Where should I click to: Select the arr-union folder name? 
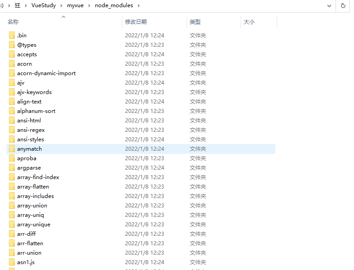coord(29,253)
